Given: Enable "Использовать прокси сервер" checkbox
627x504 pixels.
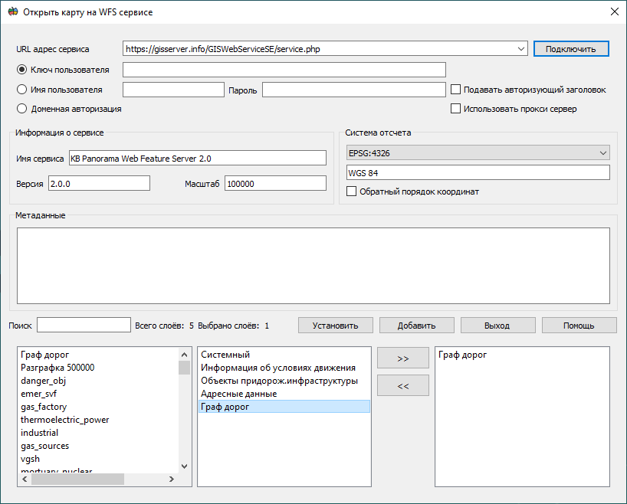Looking at the screenshot, I should tap(456, 107).
